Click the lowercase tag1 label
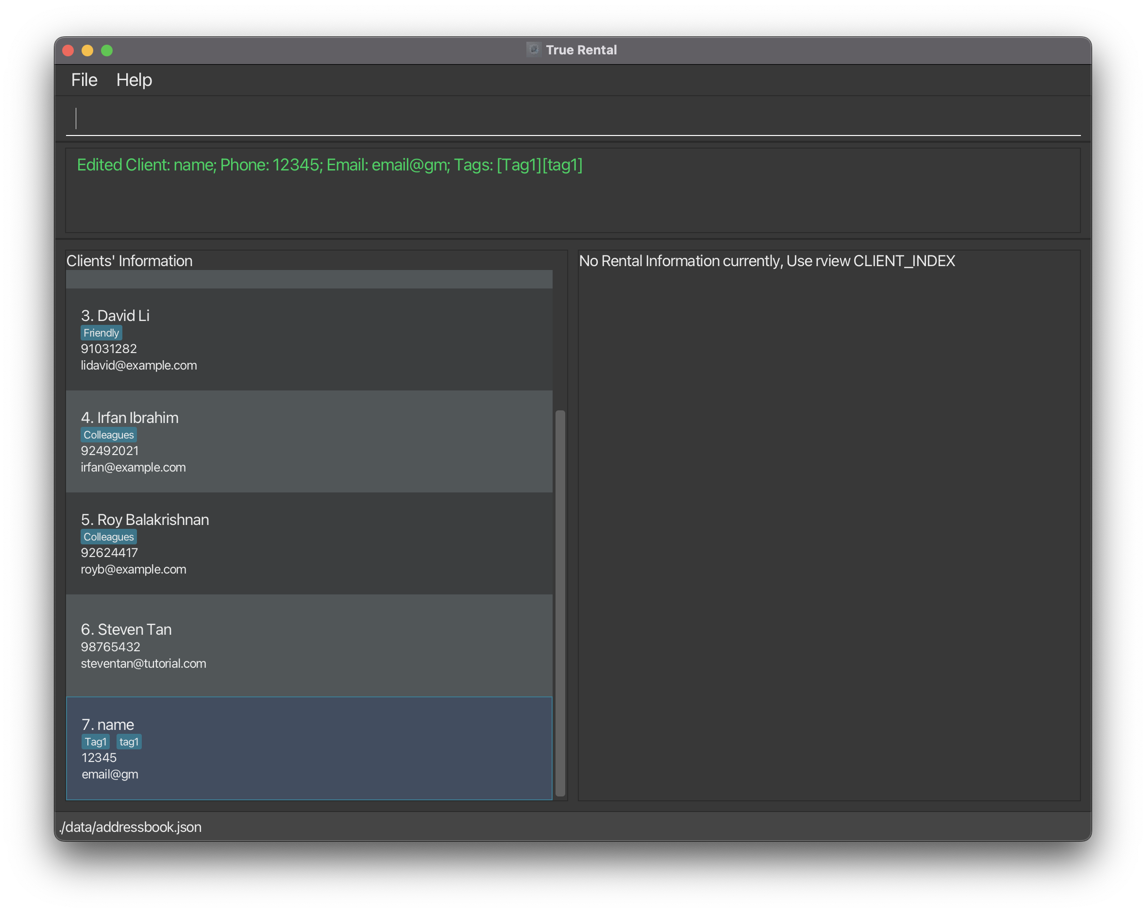Screen dimensions: 1146x913 coord(129,742)
